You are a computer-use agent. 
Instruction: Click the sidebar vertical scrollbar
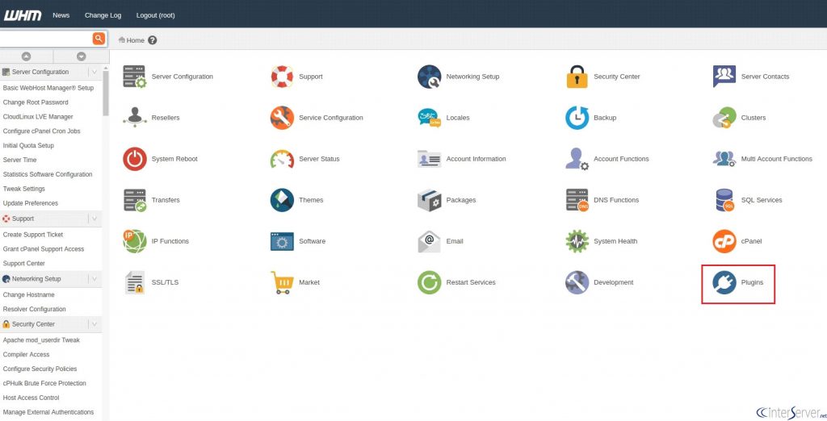pyautogui.click(x=106, y=93)
